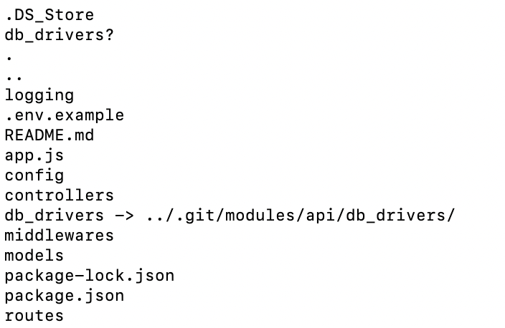
Task: Select the routes entry
Action: coord(34,315)
